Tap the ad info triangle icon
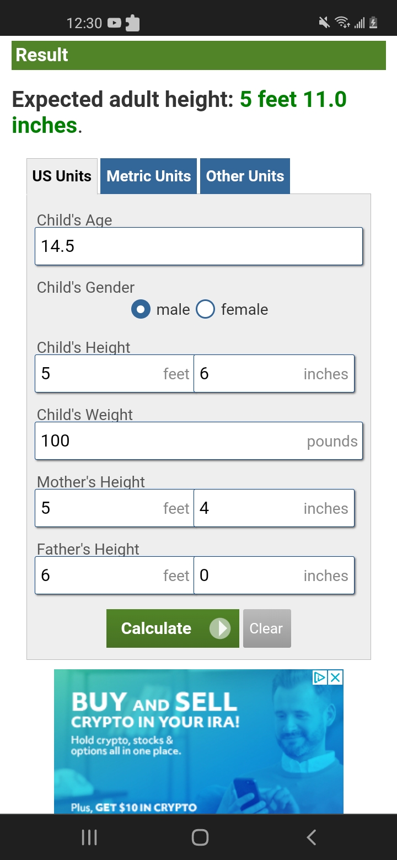The height and width of the screenshot is (860, 397). 320,678
